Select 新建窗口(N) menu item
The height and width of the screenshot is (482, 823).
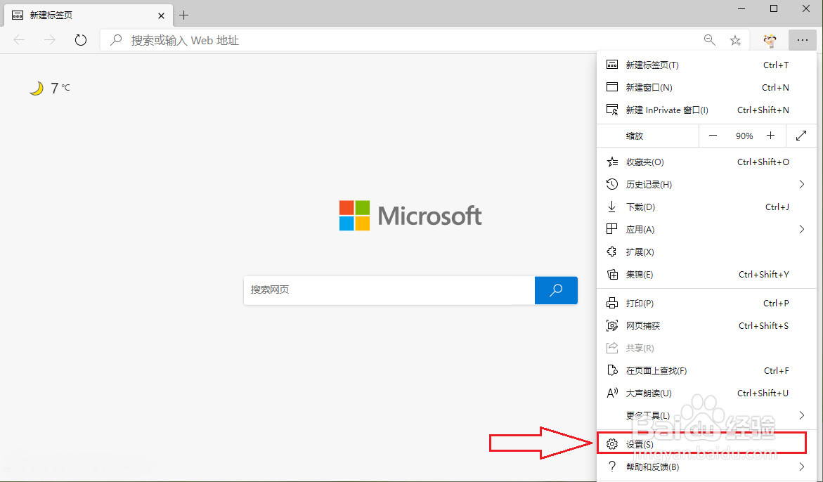tap(706, 88)
